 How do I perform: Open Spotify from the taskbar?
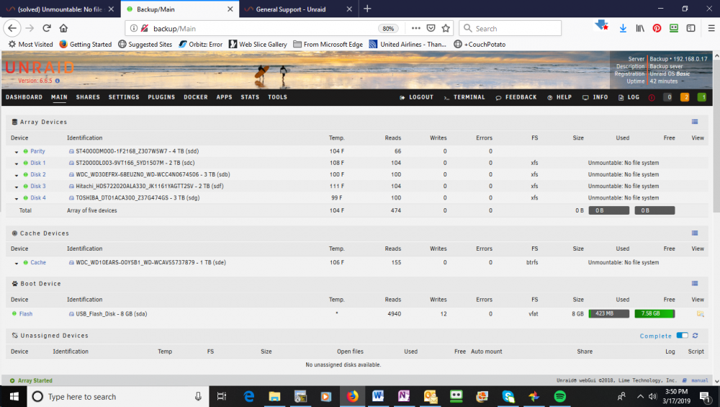coord(559,396)
